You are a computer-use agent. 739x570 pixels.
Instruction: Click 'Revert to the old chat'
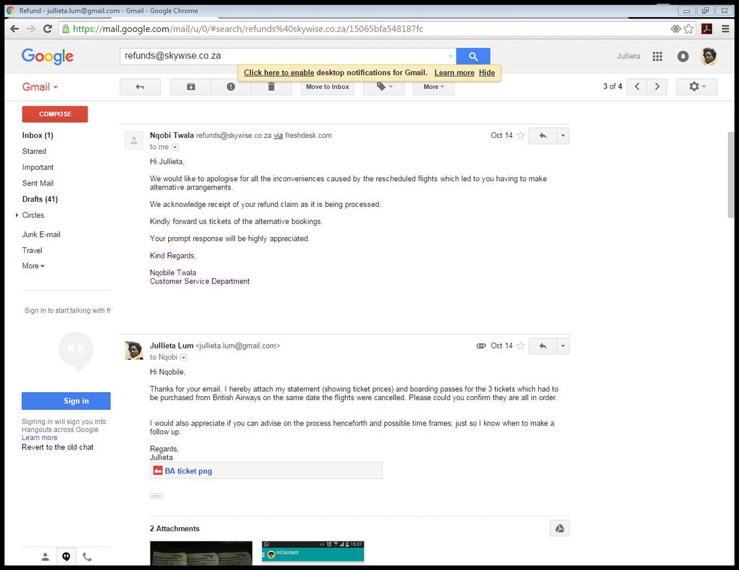click(x=58, y=447)
